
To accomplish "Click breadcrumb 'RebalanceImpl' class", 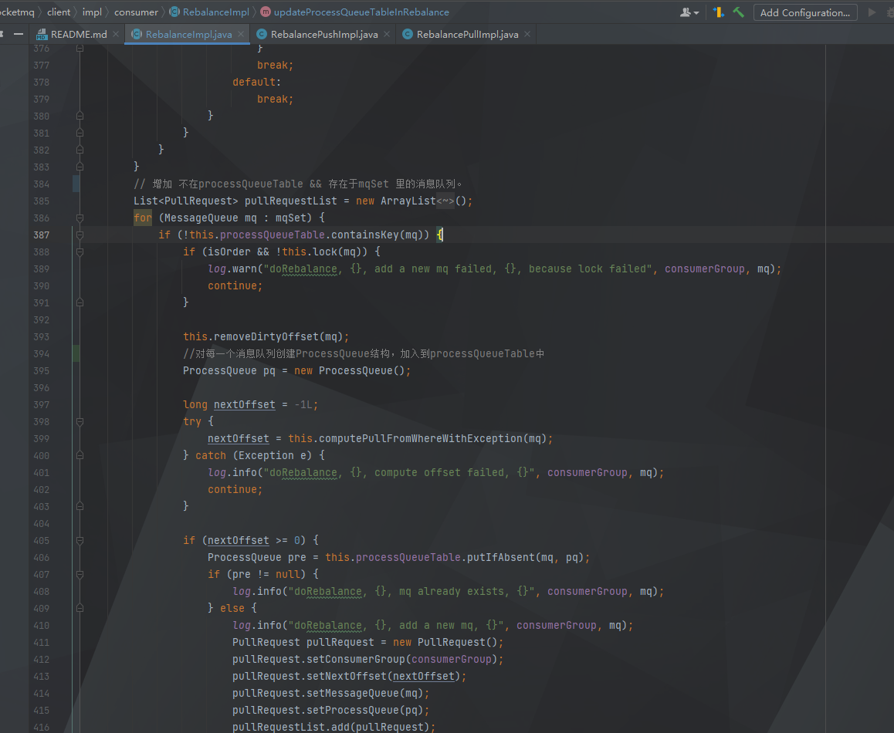I will point(215,12).
